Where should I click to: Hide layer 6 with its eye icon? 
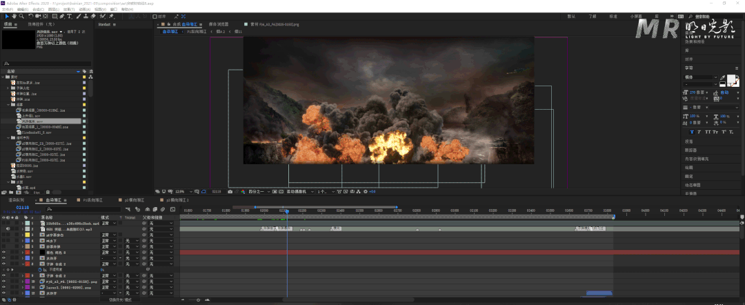(4, 253)
